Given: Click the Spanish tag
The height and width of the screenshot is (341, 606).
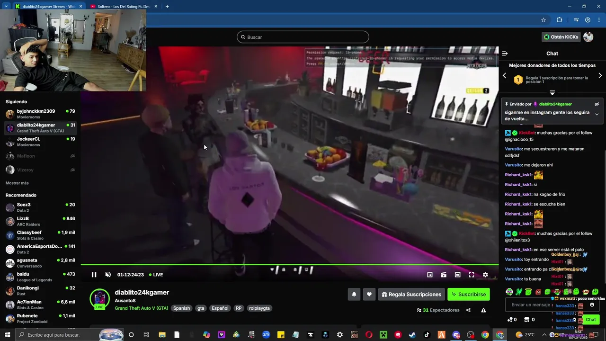Looking at the screenshot, I should pos(181,308).
